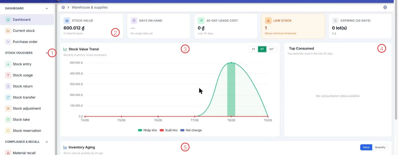This screenshot has width=398, height=155.
Task: Click the Stock return icon
Action: (8, 86)
